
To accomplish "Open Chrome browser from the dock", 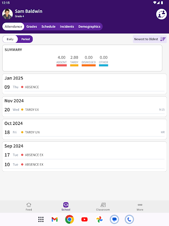I will (x=70, y=219).
